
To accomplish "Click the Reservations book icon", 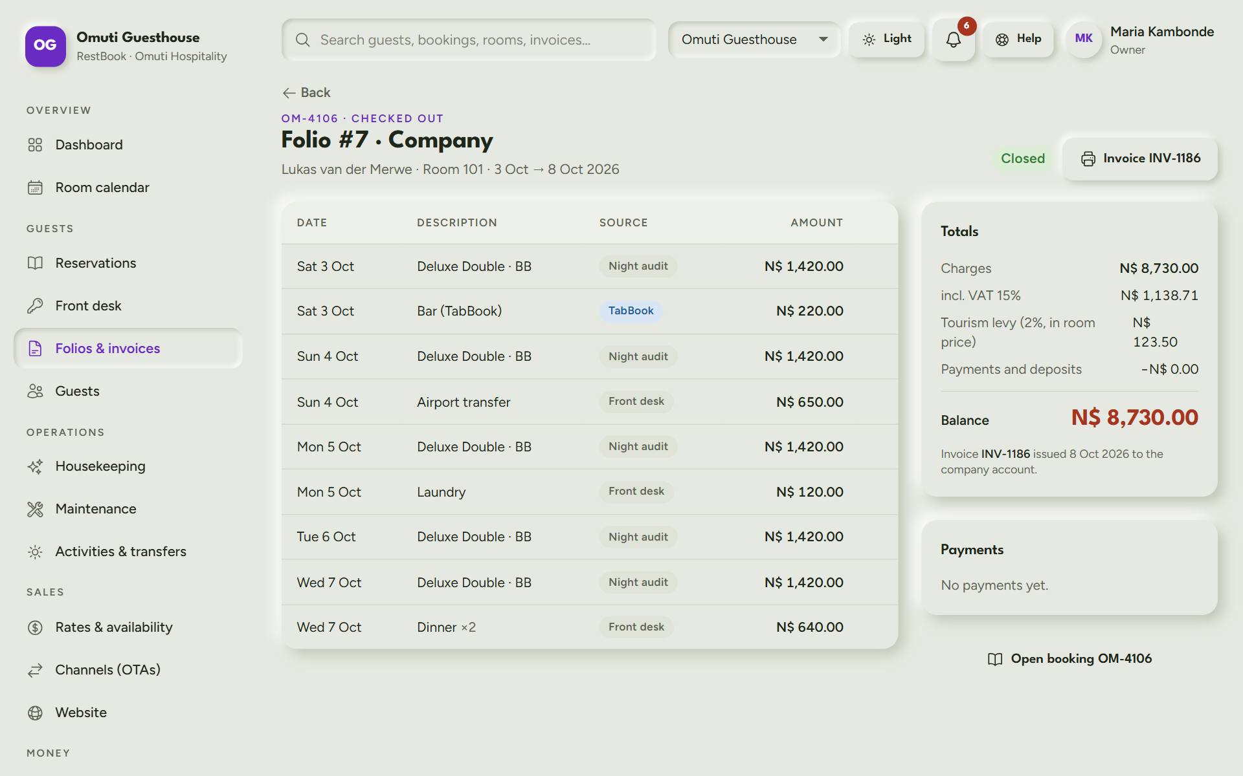I will pos(35,263).
